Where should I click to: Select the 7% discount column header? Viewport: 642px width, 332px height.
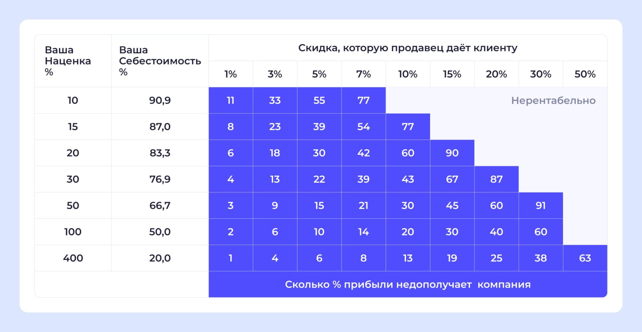coord(363,74)
